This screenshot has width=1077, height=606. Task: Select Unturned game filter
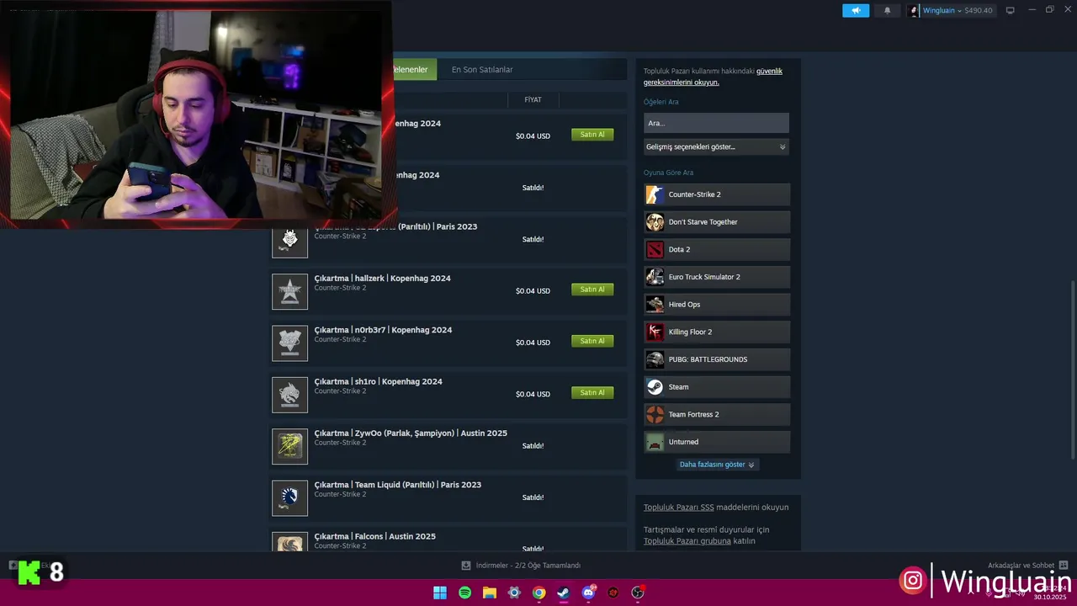[x=717, y=442]
